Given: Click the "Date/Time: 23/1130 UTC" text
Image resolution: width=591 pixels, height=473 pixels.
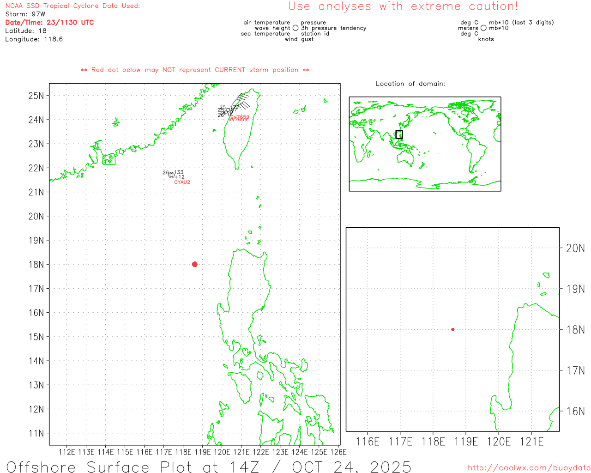Looking at the screenshot, I should coord(49,23).
